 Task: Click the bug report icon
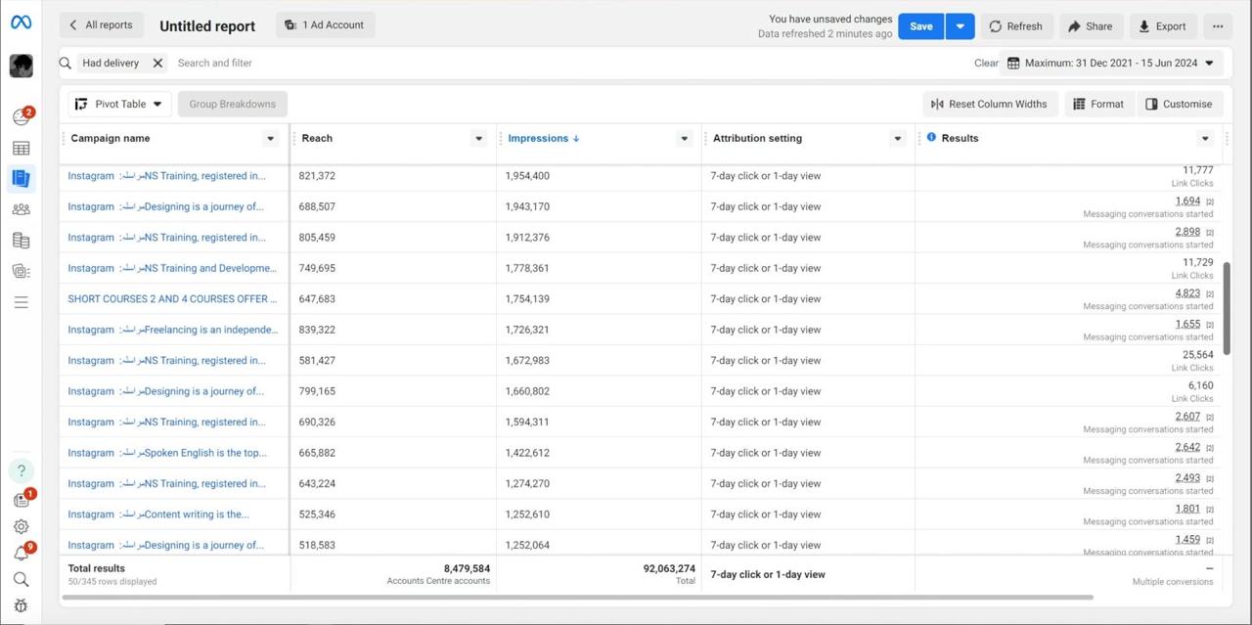click(21, 605)
